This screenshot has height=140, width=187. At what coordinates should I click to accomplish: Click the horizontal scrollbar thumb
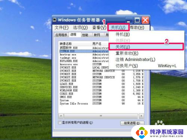(x=101, y=116)
